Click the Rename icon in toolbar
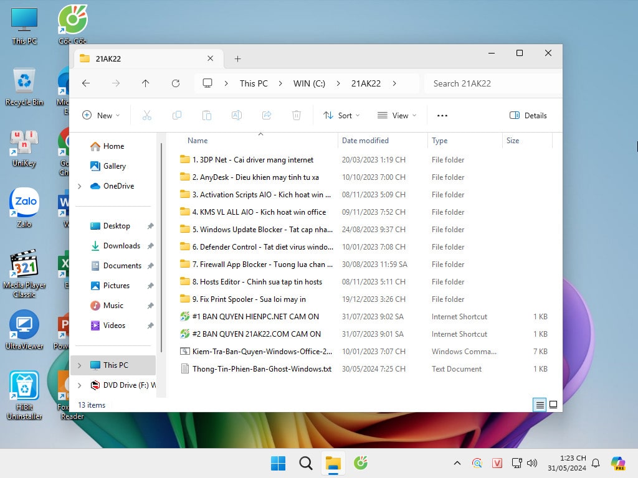638x478 pixels. [236, 115]
